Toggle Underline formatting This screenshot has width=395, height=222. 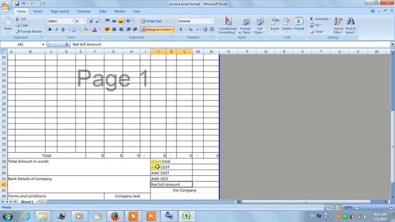click(x=63, y=30)
